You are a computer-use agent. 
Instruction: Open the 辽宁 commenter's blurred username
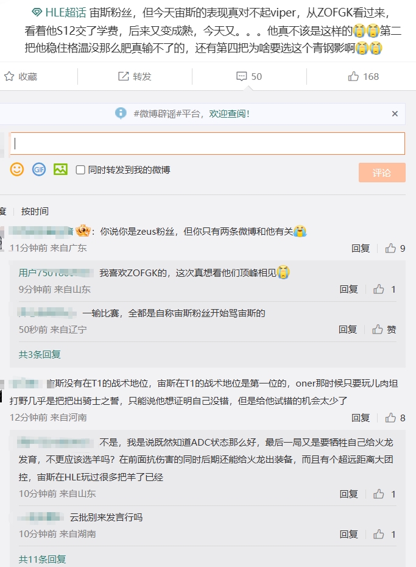pyautogui.click(x=47, y=313)
